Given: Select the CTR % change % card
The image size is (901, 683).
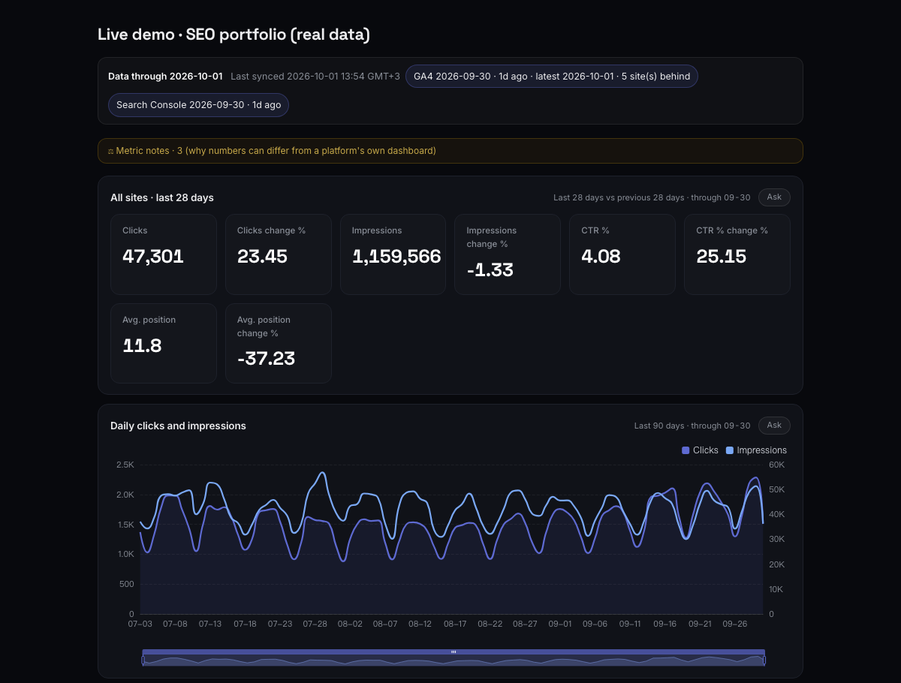Looking at the screenshot, I should [x=737, y=254].
